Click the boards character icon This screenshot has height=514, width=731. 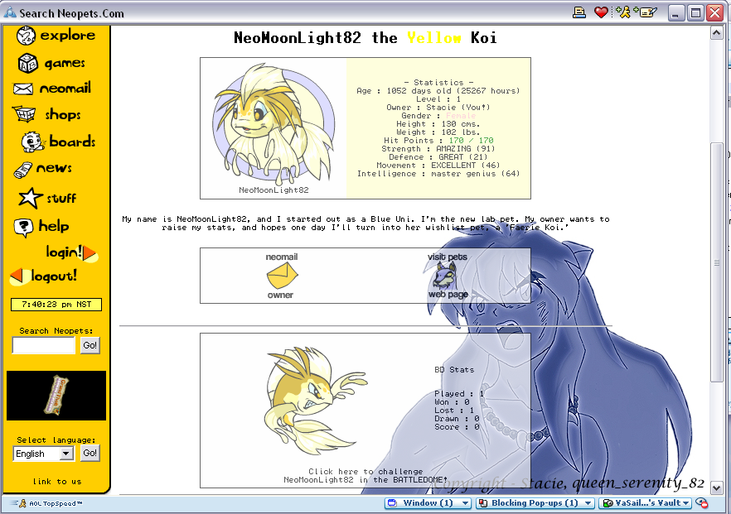33,142
